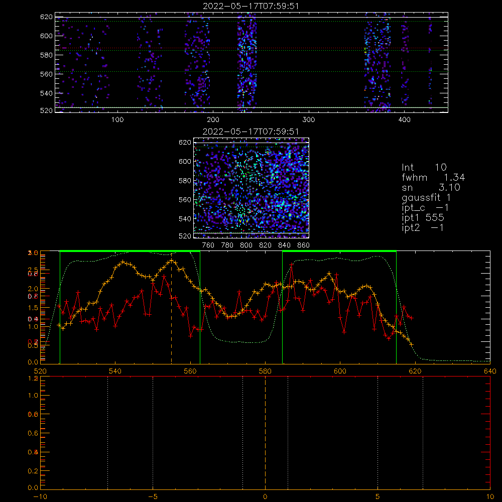Click the thick green bar spanning 525 to 562
Screen dimensions: 502x502
click(x=130, y=251)
